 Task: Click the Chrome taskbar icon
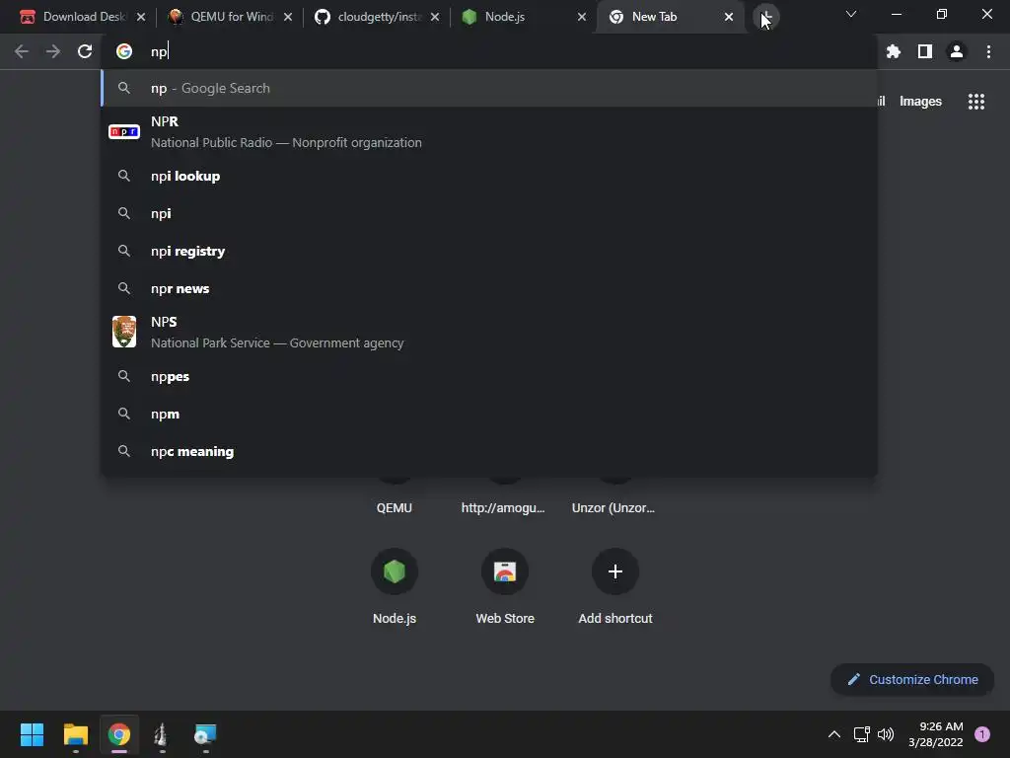(x=118, y=734)
